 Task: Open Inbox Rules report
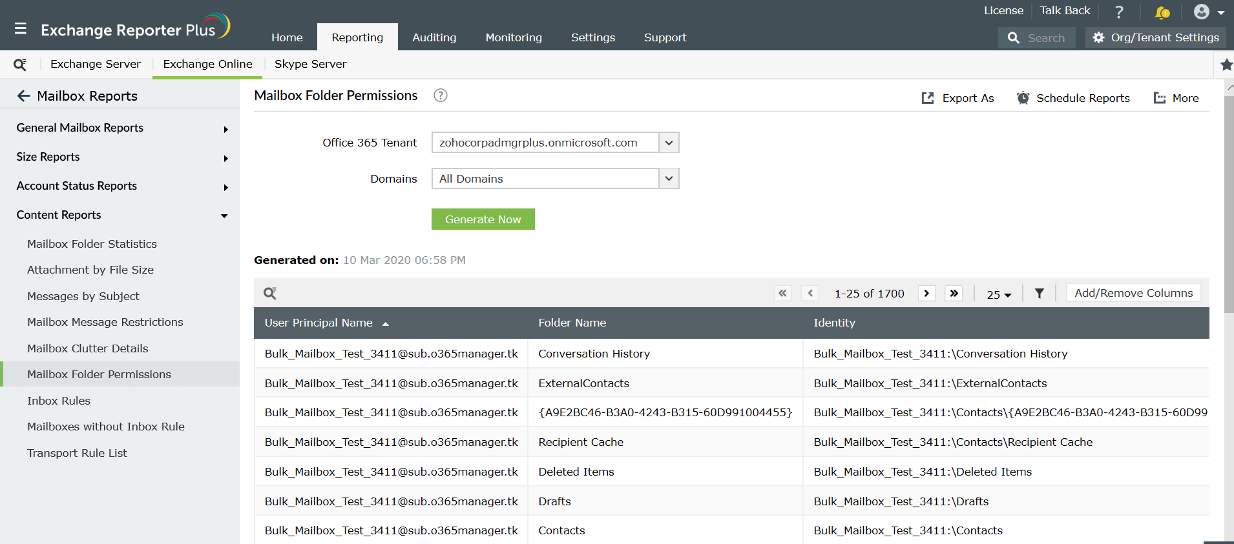[59, 401]
